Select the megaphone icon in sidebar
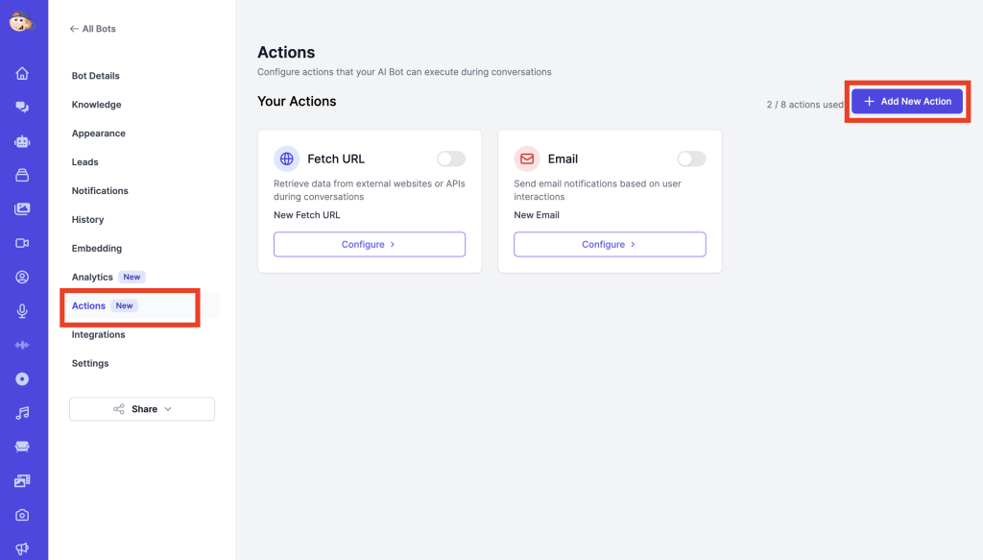983x560 pixels. [22, 548]
